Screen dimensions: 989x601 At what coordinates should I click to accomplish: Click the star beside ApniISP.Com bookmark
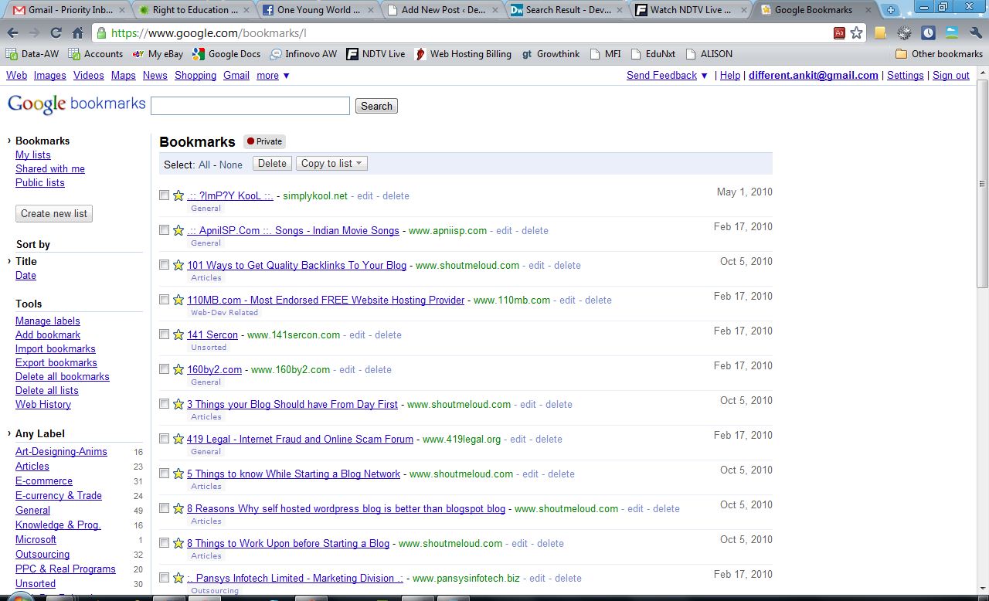[x=178, y=230]
